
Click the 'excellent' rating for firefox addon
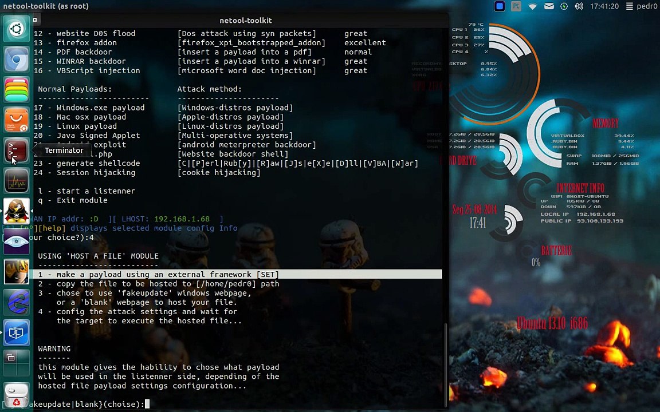point(365,42)
